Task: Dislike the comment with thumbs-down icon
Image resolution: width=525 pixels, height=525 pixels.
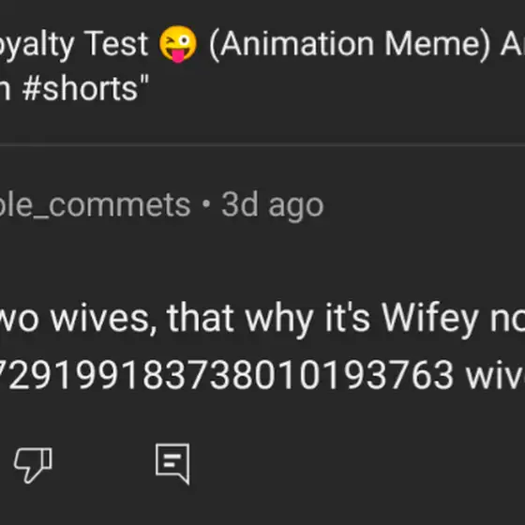Action: 33,464
